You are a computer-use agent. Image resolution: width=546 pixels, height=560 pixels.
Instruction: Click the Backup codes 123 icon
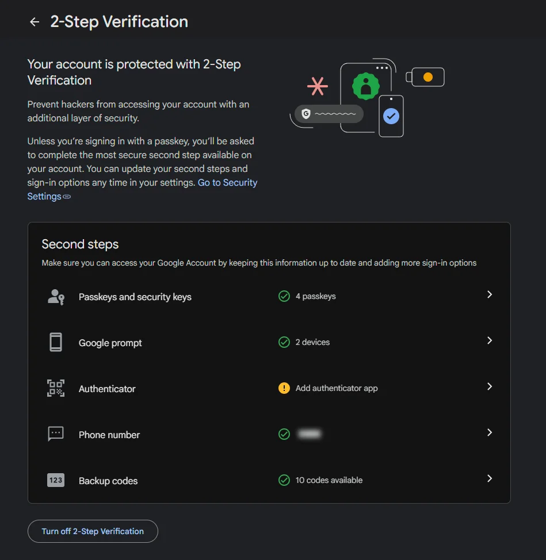tap(56, 480)
